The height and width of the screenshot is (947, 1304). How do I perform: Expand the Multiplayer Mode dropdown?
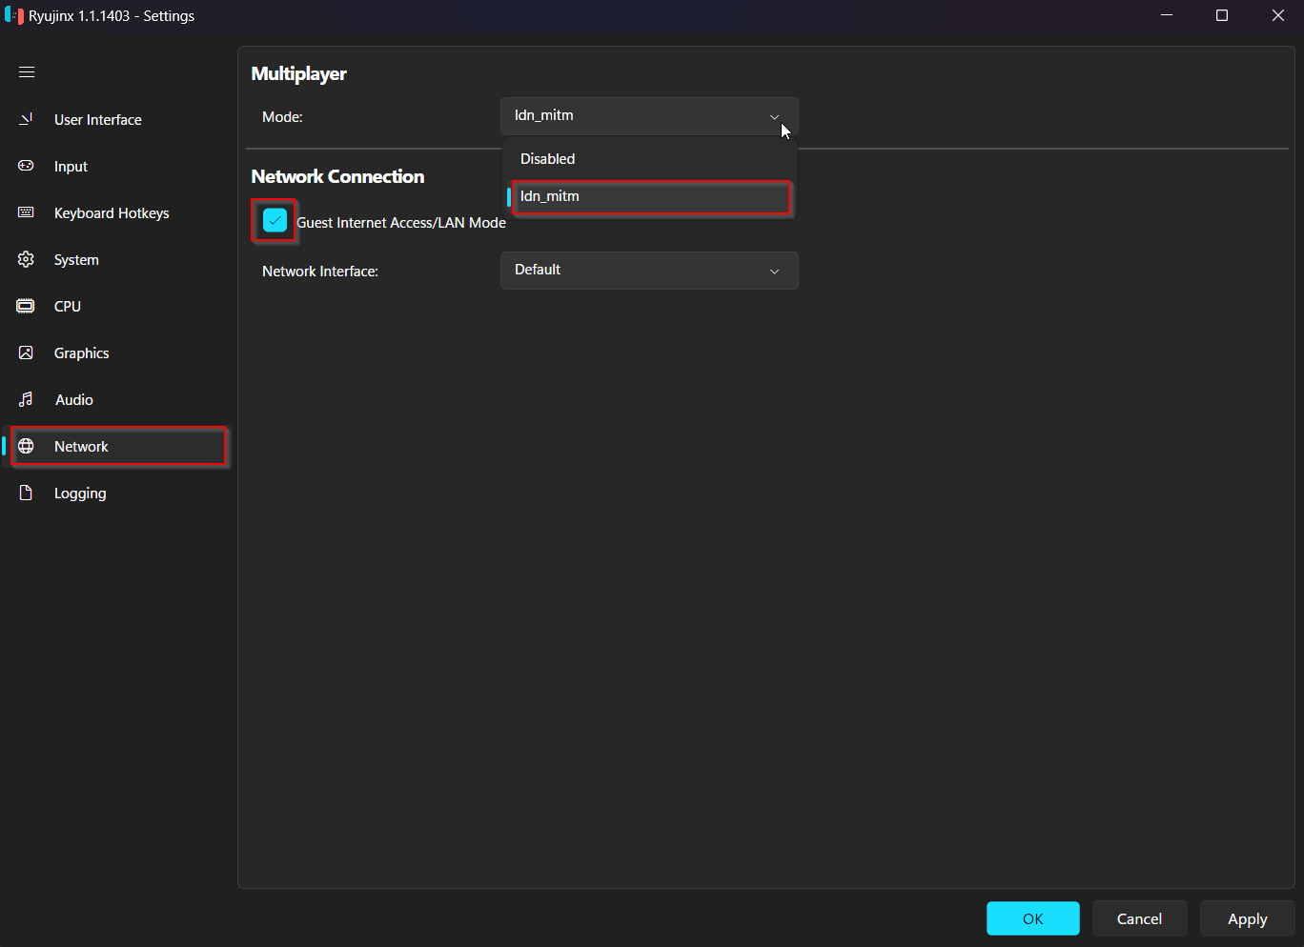648,116
